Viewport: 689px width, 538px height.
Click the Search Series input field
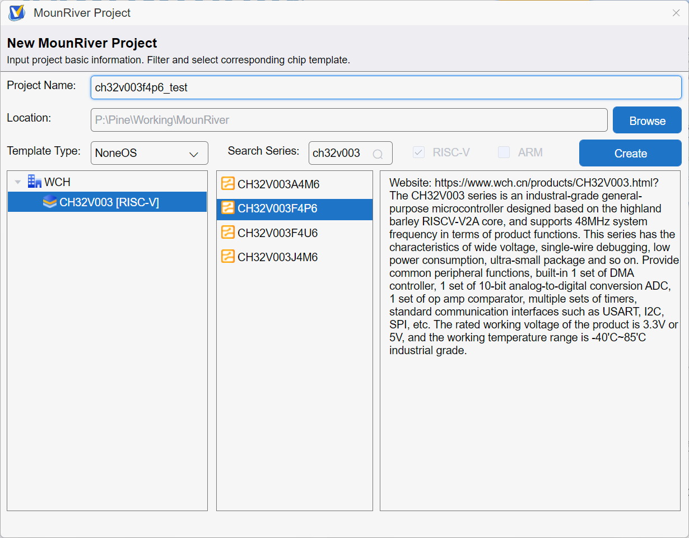click(351, 153)
